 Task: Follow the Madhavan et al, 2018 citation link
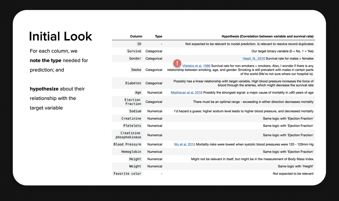pos(186,93)
